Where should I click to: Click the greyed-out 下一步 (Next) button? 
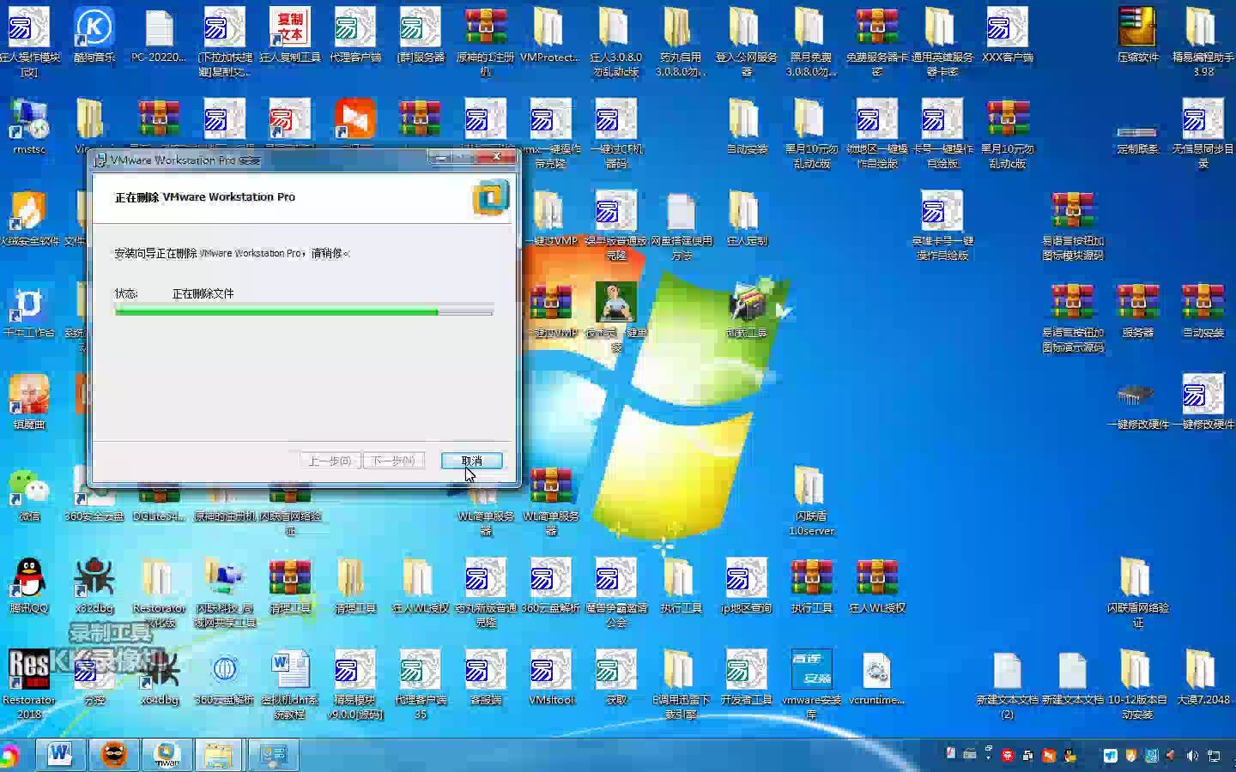pos(394,461)
